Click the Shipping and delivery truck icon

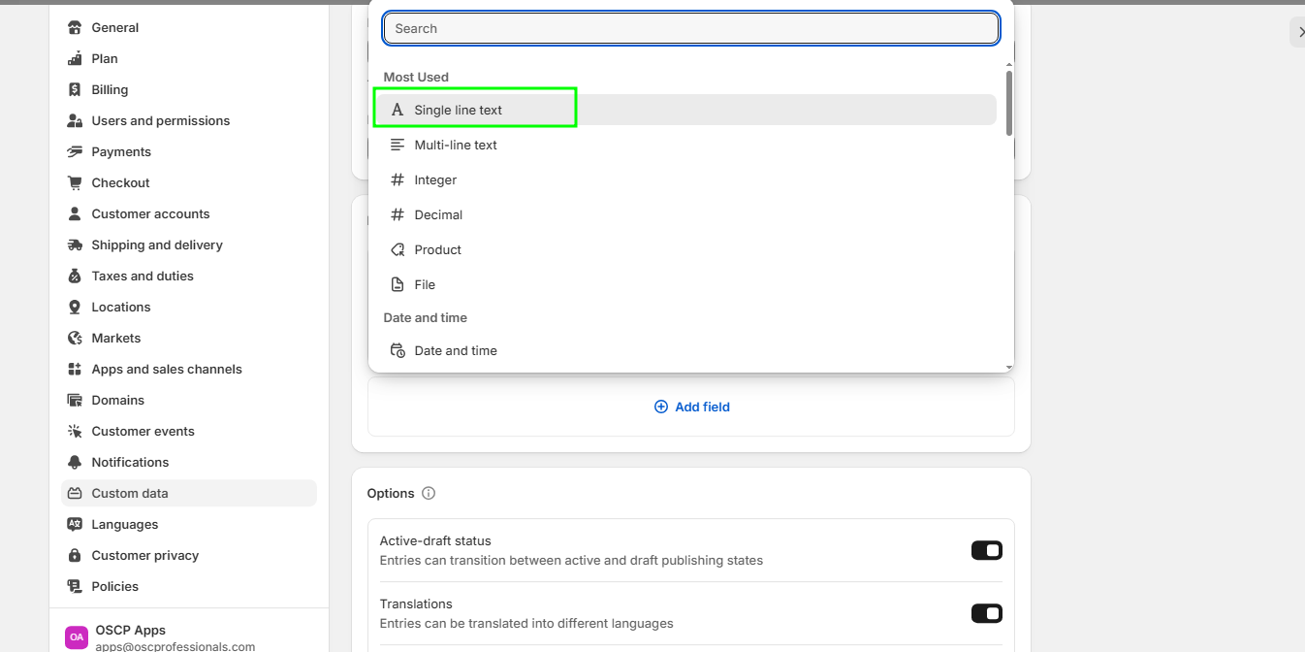(75, 245)
